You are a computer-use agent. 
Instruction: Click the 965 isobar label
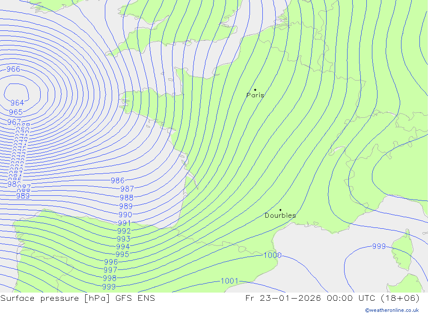[x=16, y=112]
